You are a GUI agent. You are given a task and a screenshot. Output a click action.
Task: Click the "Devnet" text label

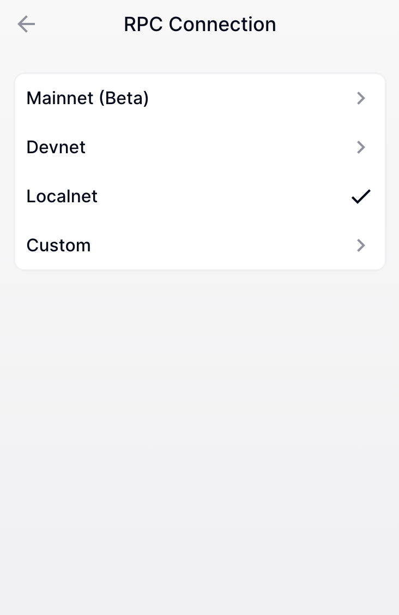(56, 147)
